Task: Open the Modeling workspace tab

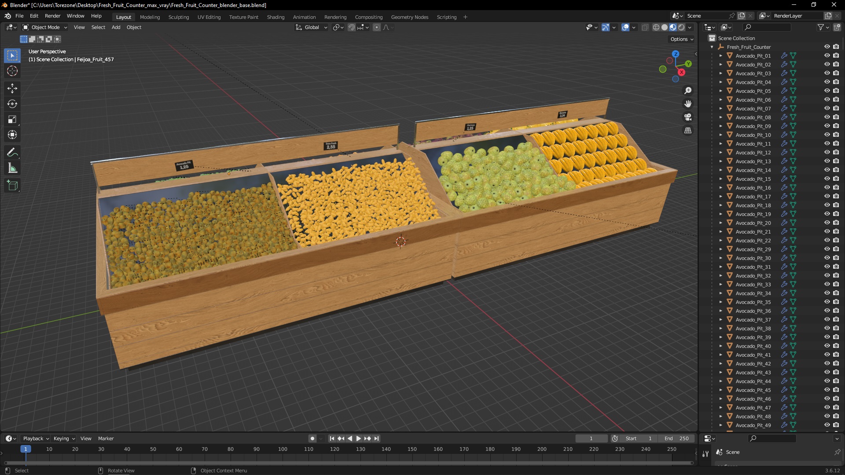Action: (150, 17)
